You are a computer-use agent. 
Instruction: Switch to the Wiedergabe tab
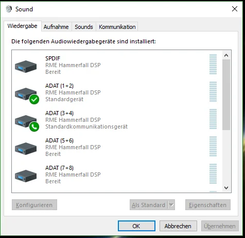(x=23, y=26)
